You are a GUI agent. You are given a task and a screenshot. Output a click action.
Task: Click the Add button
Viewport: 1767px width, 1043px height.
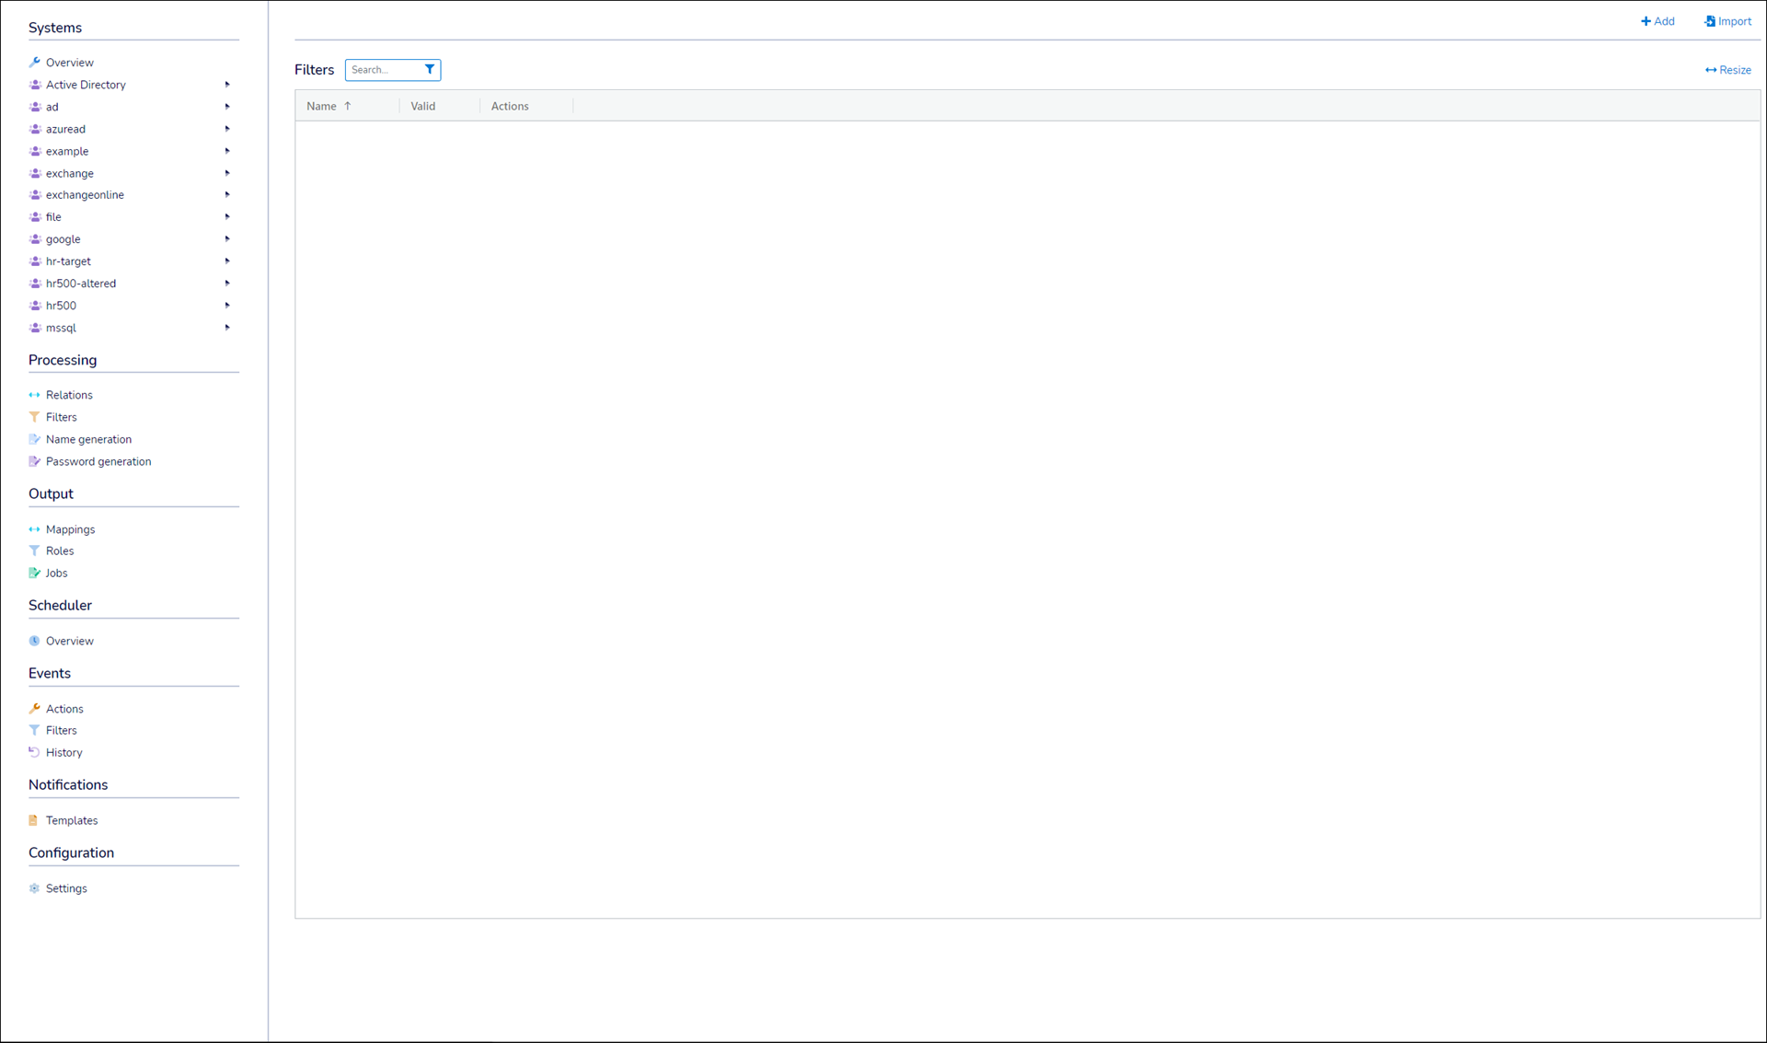point(1657,20)
